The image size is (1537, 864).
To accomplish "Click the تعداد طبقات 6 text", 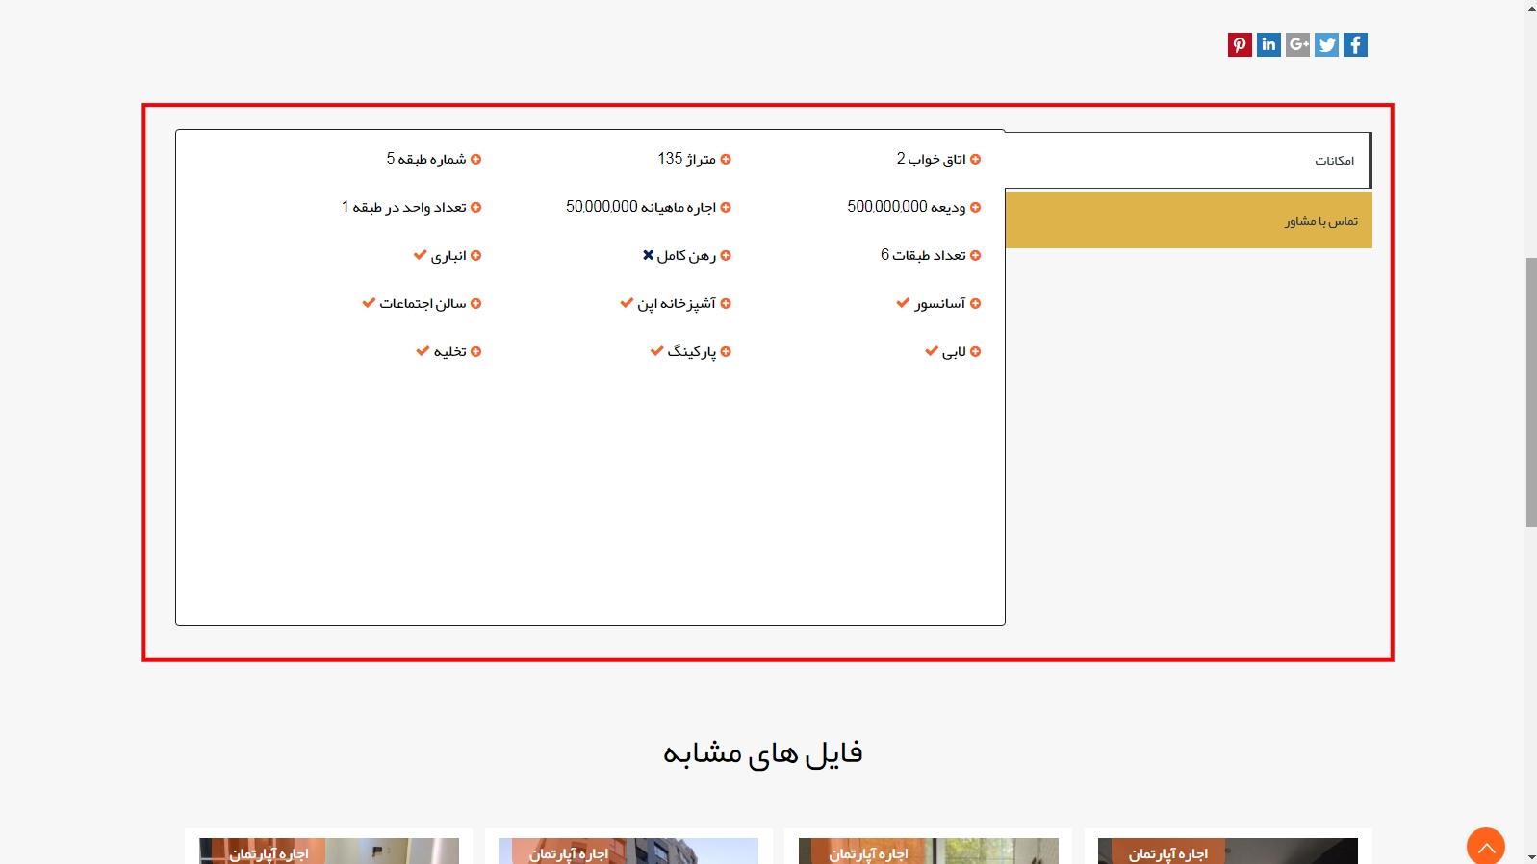I will click(x=923, y=255).
